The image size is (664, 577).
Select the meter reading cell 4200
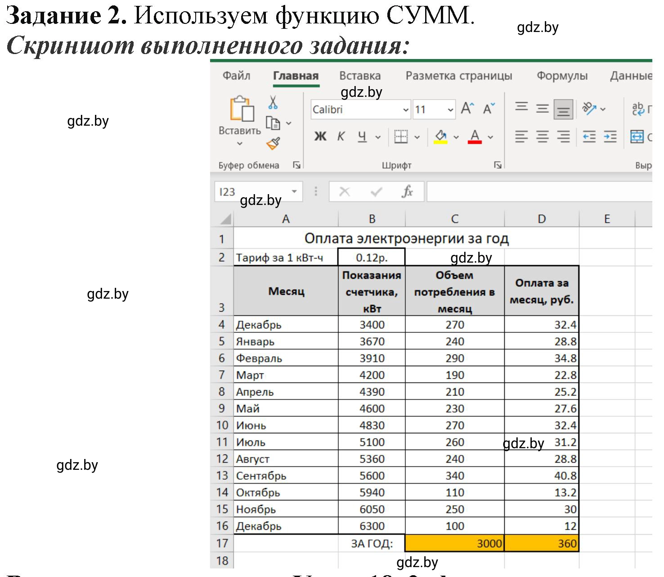372,375
